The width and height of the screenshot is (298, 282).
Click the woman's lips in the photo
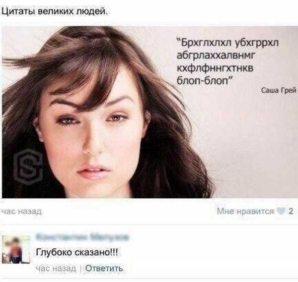(93, 172)
